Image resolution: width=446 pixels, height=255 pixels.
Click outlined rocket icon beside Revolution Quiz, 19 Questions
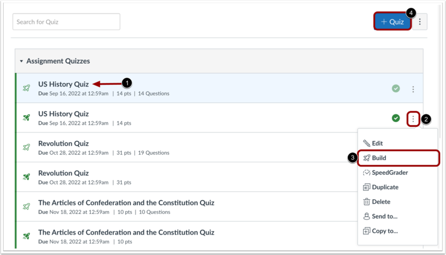tap(27, 147)
